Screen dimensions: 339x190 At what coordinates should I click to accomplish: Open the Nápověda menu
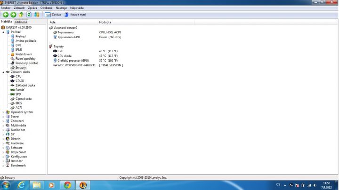[x=77, y=8]
